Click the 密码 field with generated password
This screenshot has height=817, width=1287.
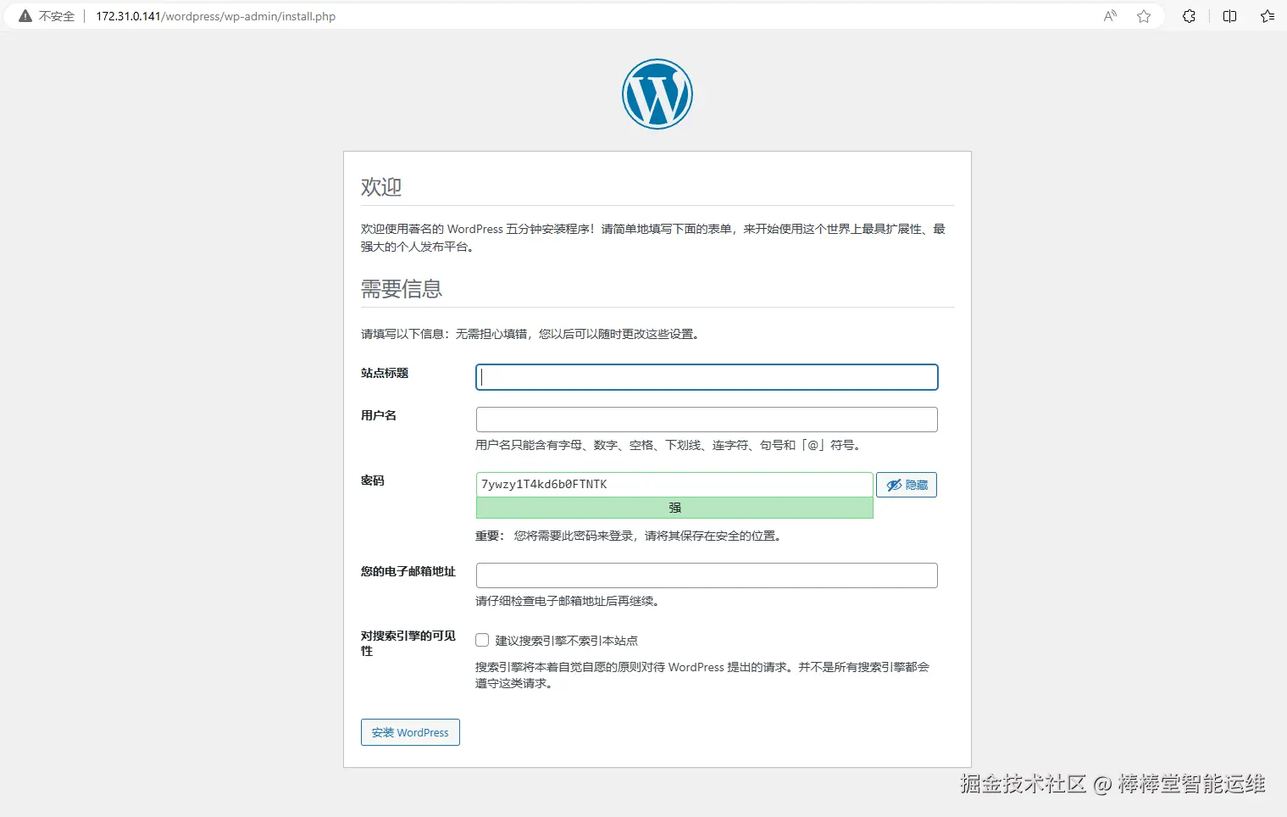click(x=674, y=485)
